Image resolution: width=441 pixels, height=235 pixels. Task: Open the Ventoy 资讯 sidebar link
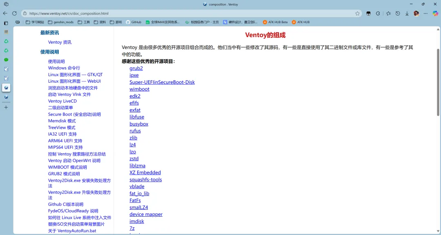[60, 42]
